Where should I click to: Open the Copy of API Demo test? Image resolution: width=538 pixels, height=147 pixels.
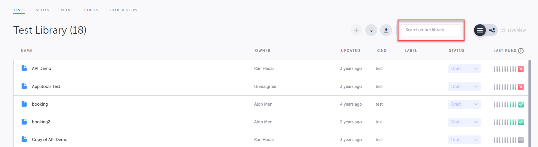(49, 140)
